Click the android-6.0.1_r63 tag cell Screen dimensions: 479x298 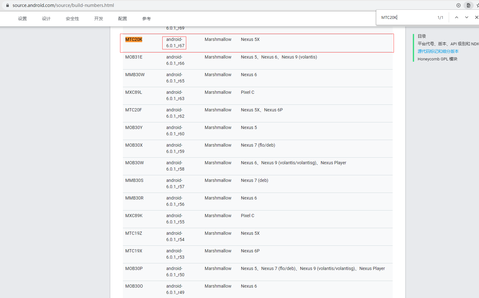pyautogui.click(x=175, y=95)
